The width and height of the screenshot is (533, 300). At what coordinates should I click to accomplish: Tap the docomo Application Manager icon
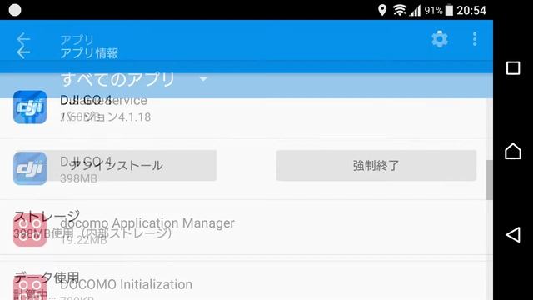[x=30, y=230]
